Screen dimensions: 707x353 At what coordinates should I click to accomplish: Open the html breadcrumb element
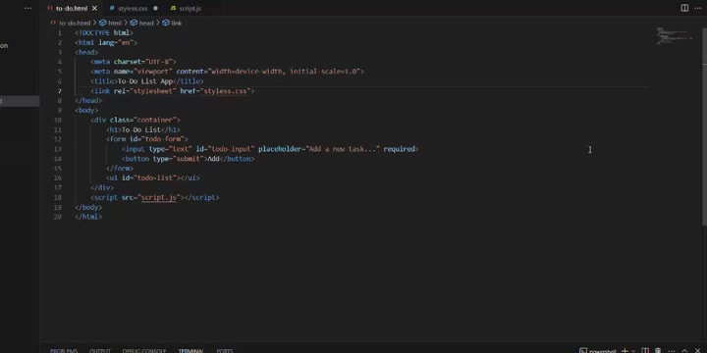115,23
